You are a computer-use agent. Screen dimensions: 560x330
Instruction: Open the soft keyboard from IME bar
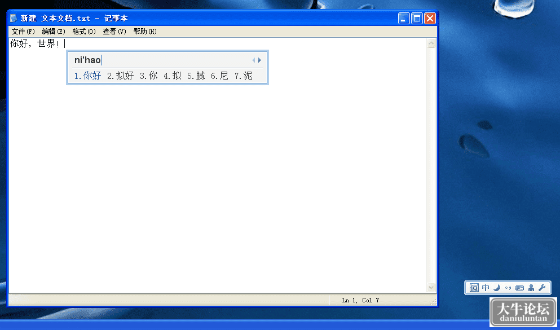(519, 288)
